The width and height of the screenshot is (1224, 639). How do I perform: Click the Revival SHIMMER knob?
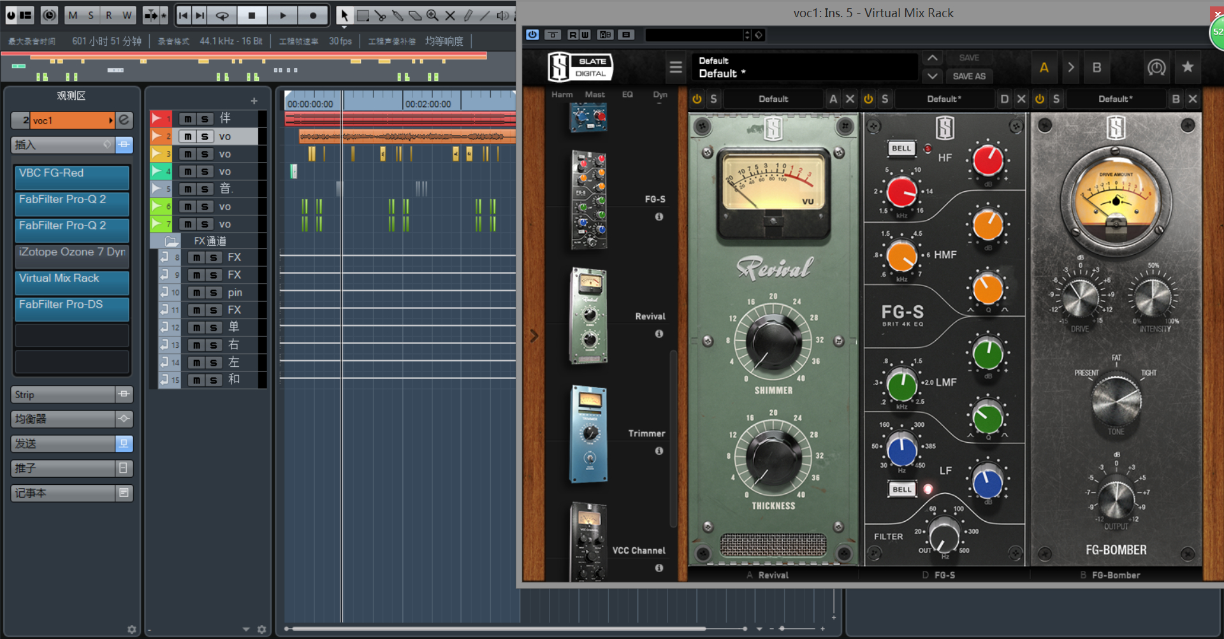coord(773,341)
